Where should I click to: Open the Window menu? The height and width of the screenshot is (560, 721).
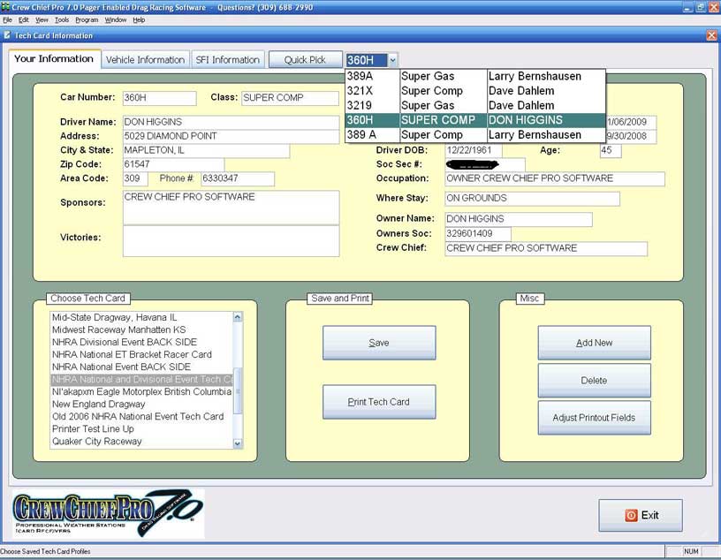click(x=116, y=19)
